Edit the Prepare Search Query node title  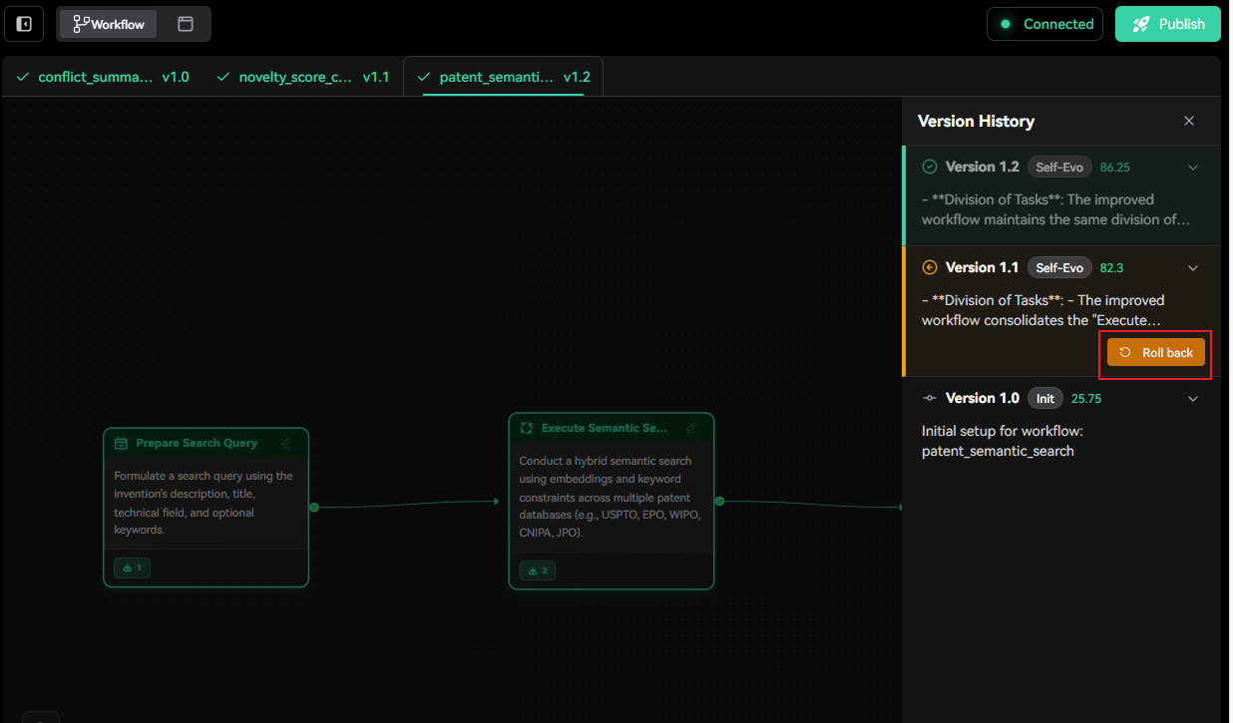286,444
